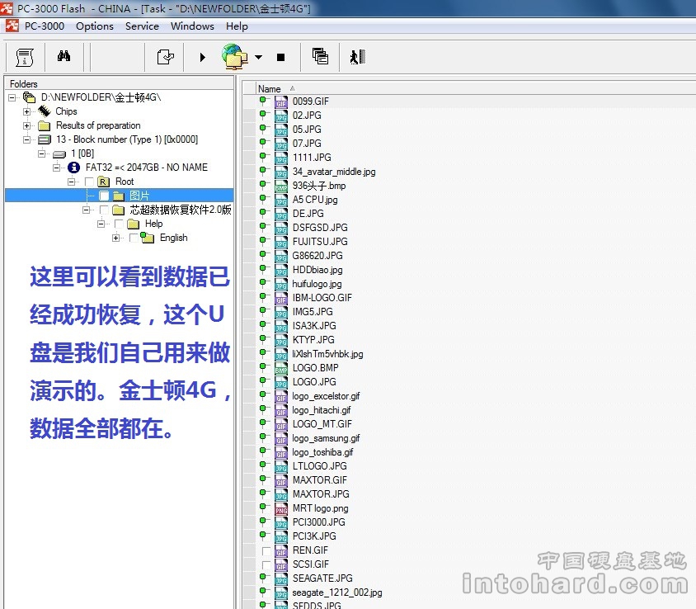This screenshot has width=696, height=609.
Task: Expand Results of preparation node
Action: click(27, 125)
